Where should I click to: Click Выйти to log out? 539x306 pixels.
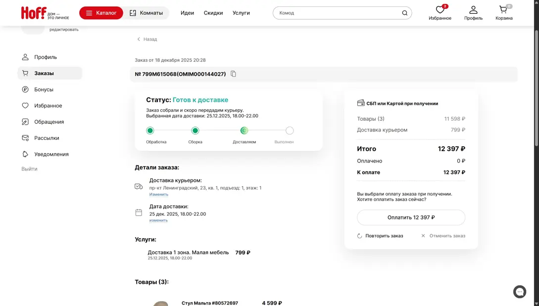[x=29, y=169]
